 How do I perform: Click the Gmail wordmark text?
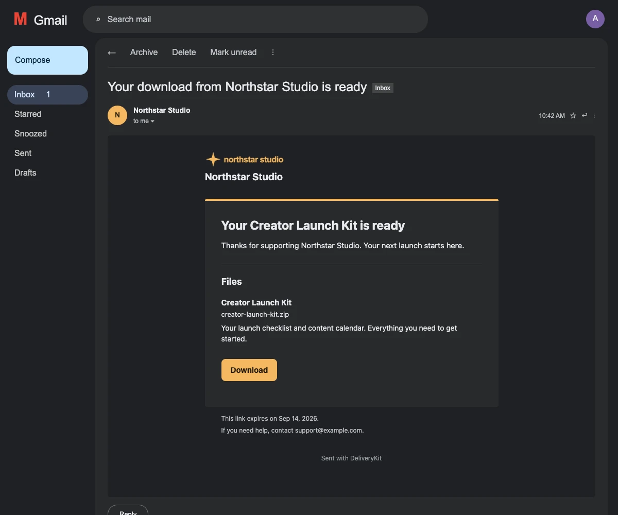point(50,20)
